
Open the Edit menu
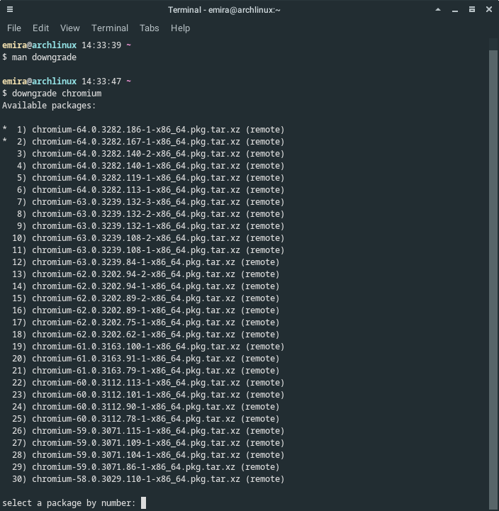point(40,28)
